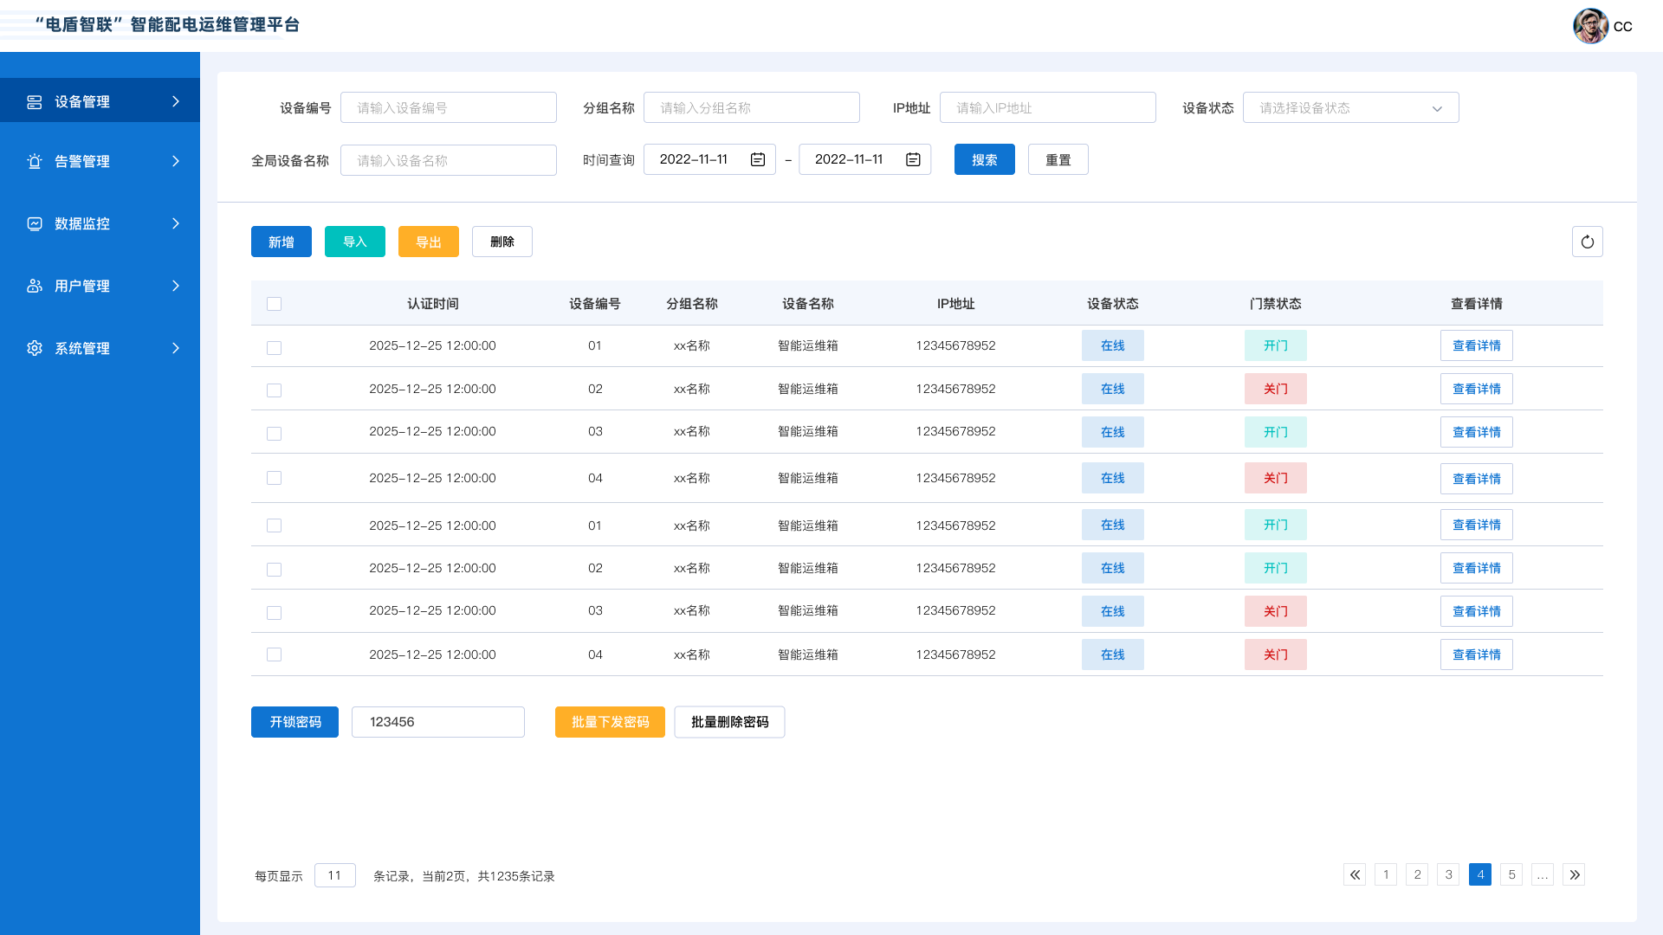Click the 告警管理 alarm bell icon
Image resolution: width=1663 pixels, height=935 pixels.
coord(34,162)
